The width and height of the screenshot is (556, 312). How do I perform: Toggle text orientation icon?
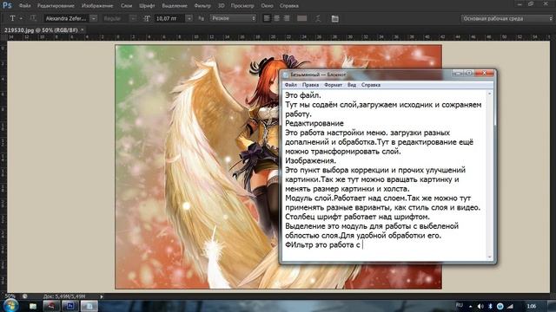coord(33,18)
